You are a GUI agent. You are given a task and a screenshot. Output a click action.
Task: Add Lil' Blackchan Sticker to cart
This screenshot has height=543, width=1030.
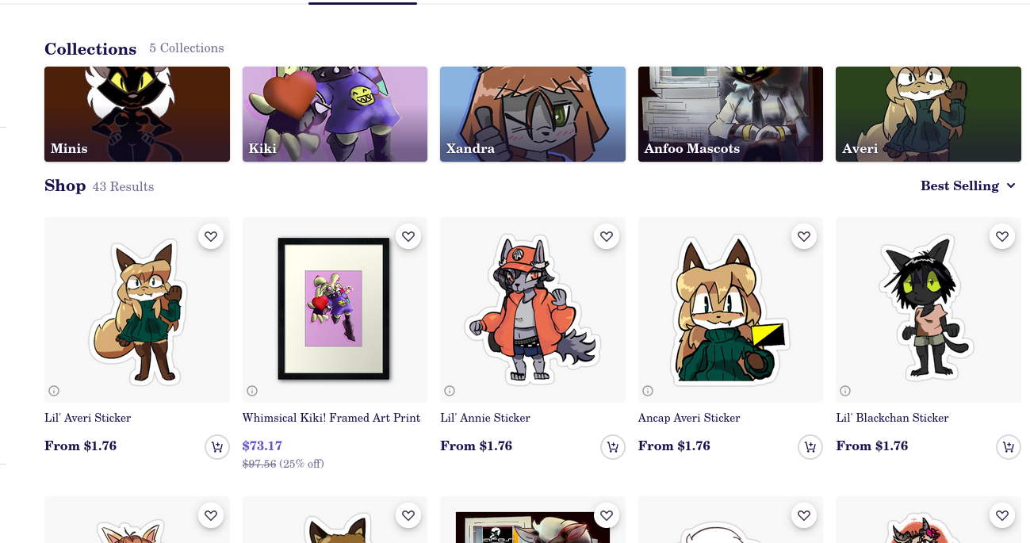tap(1008, 447)
